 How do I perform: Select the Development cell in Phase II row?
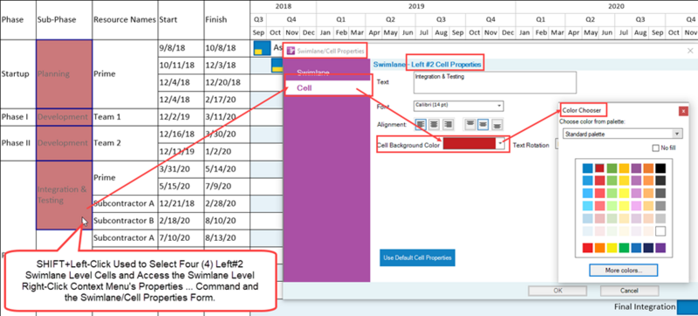(x=65, y=143)
